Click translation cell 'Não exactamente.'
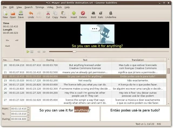Image resolution: width=173 pixels, height=128 pixels. 138,81
